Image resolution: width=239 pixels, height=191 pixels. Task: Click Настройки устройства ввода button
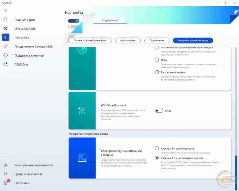click(193, 40)
